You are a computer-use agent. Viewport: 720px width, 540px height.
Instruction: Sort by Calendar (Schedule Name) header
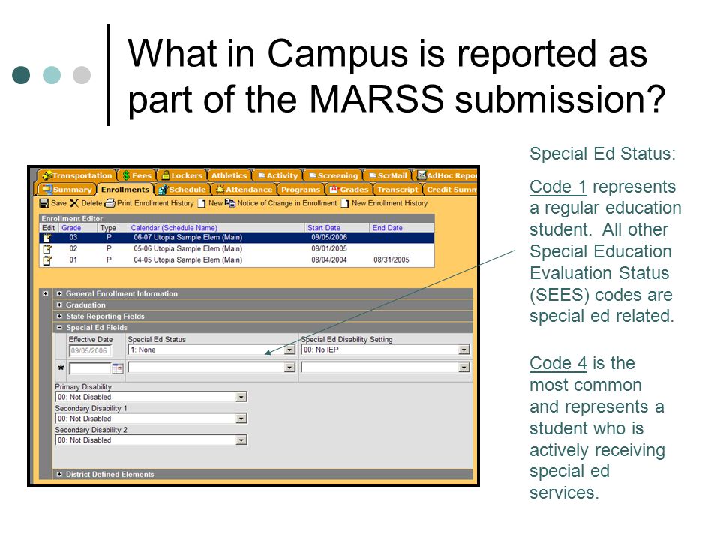[174, 228]
